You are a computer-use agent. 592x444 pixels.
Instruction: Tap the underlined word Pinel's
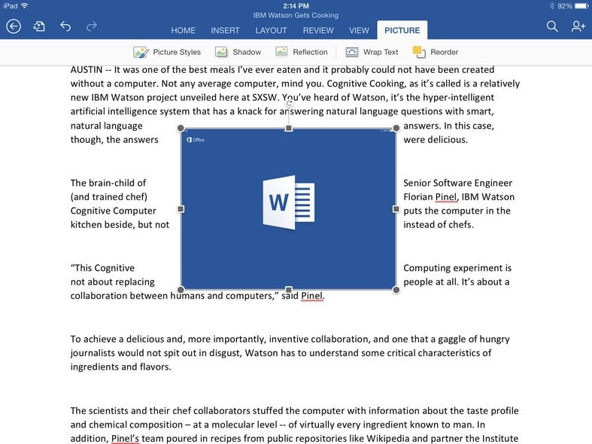tap(125, 438)
